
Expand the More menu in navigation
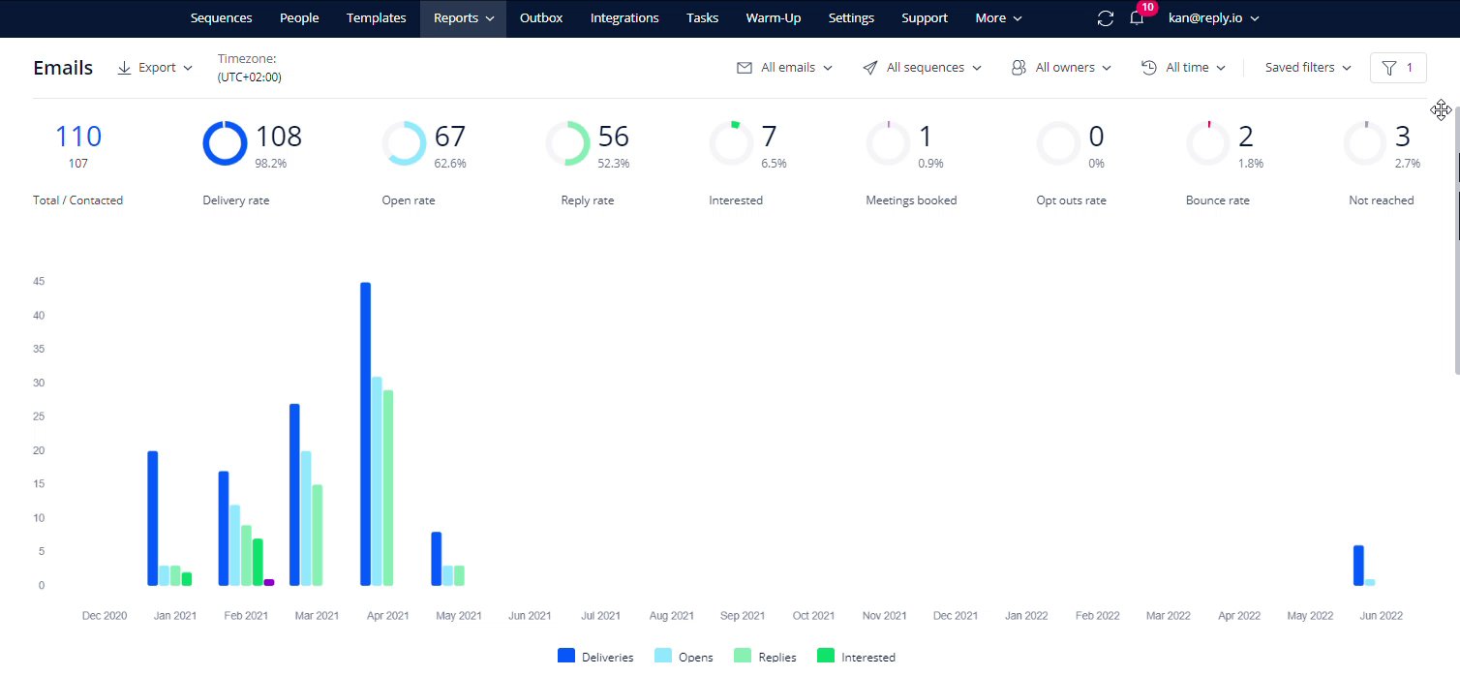[x=998, y=18]
